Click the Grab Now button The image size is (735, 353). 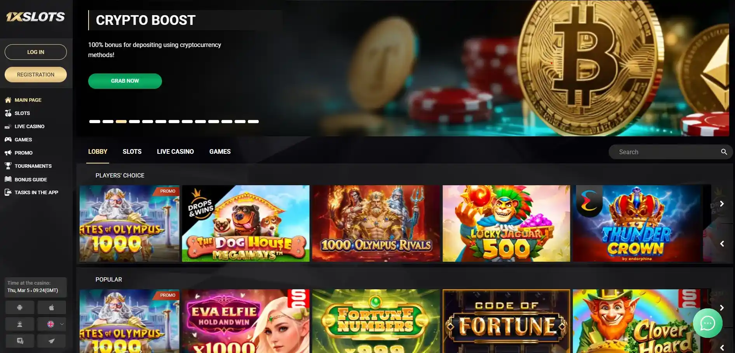(125, 81)
